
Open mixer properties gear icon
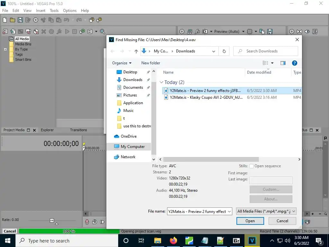[x=292, y=32]
